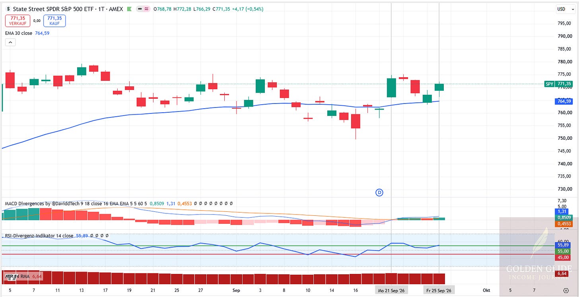Screen dimensions: 579x297
Task: Click the close value C771,35
Action: [x=221, y=9]
